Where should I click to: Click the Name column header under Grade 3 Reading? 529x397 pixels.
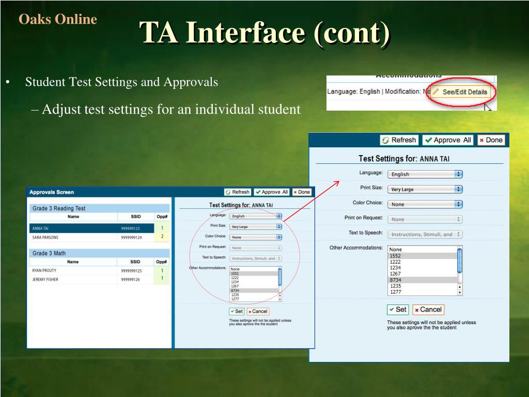point(73,217)
